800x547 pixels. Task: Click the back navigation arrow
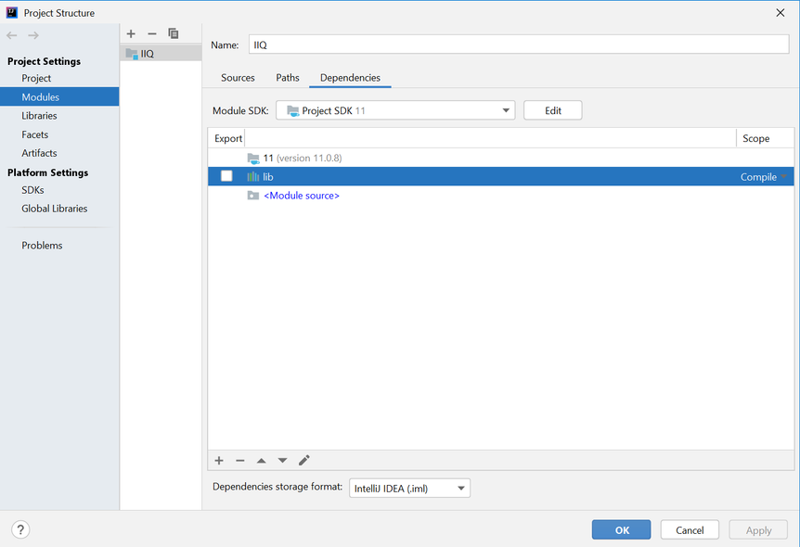coord(12,35)
